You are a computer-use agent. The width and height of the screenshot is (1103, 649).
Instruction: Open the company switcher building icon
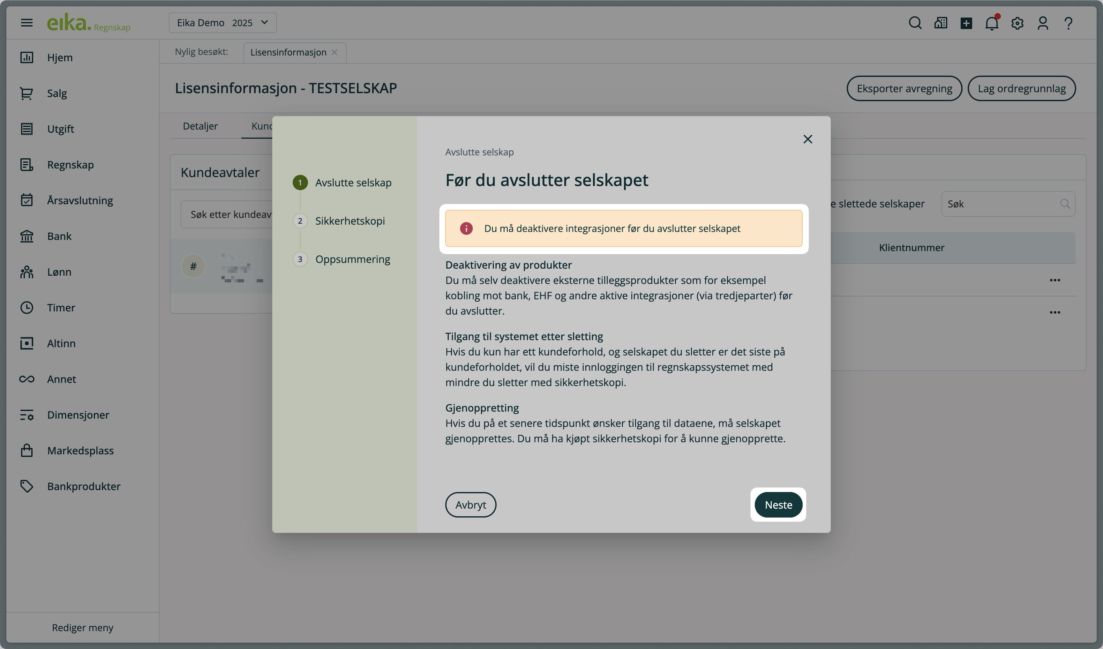(x=941, y=23)
